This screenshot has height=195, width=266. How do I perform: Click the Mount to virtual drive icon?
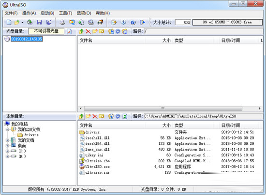[x=81, y=22]
